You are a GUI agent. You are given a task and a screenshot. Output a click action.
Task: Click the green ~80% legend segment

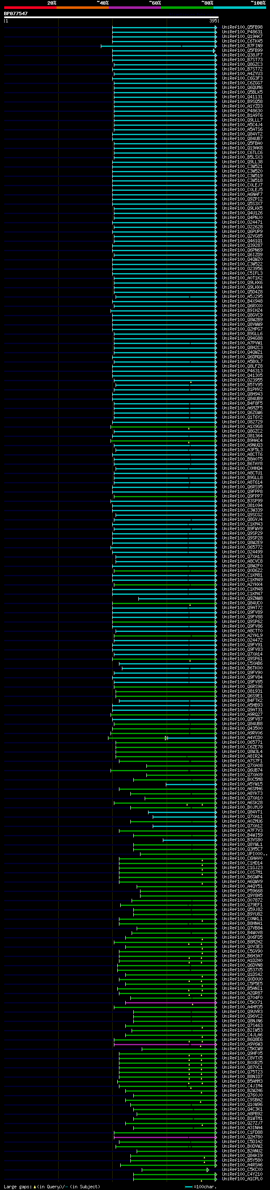187,8
